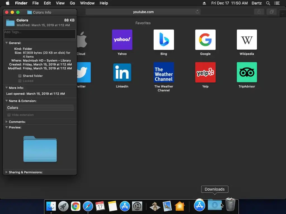Click the date and time in menu bar
286x214 pixels.
pos(230,3)
